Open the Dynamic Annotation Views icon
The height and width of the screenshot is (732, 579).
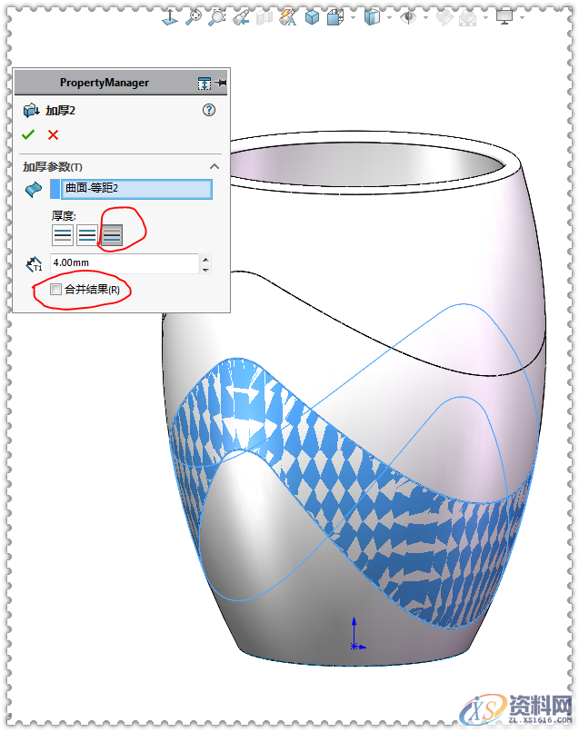[288, 18]
